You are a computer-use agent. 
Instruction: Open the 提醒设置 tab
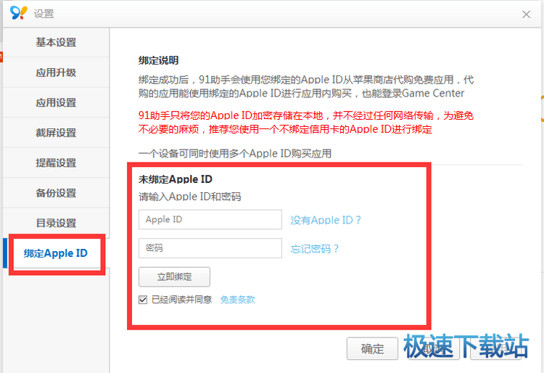click(x=56, y=163)
